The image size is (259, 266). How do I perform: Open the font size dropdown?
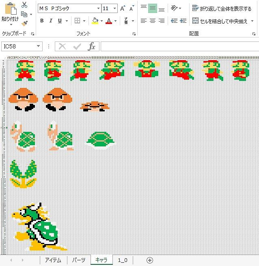click(115, 9)
